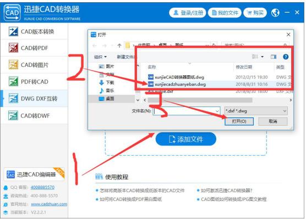The width and height of the screenshot is (306, 219).
Task: Click the dialog forward arrow
Action: pyautogui.click(x=105, y=46)
